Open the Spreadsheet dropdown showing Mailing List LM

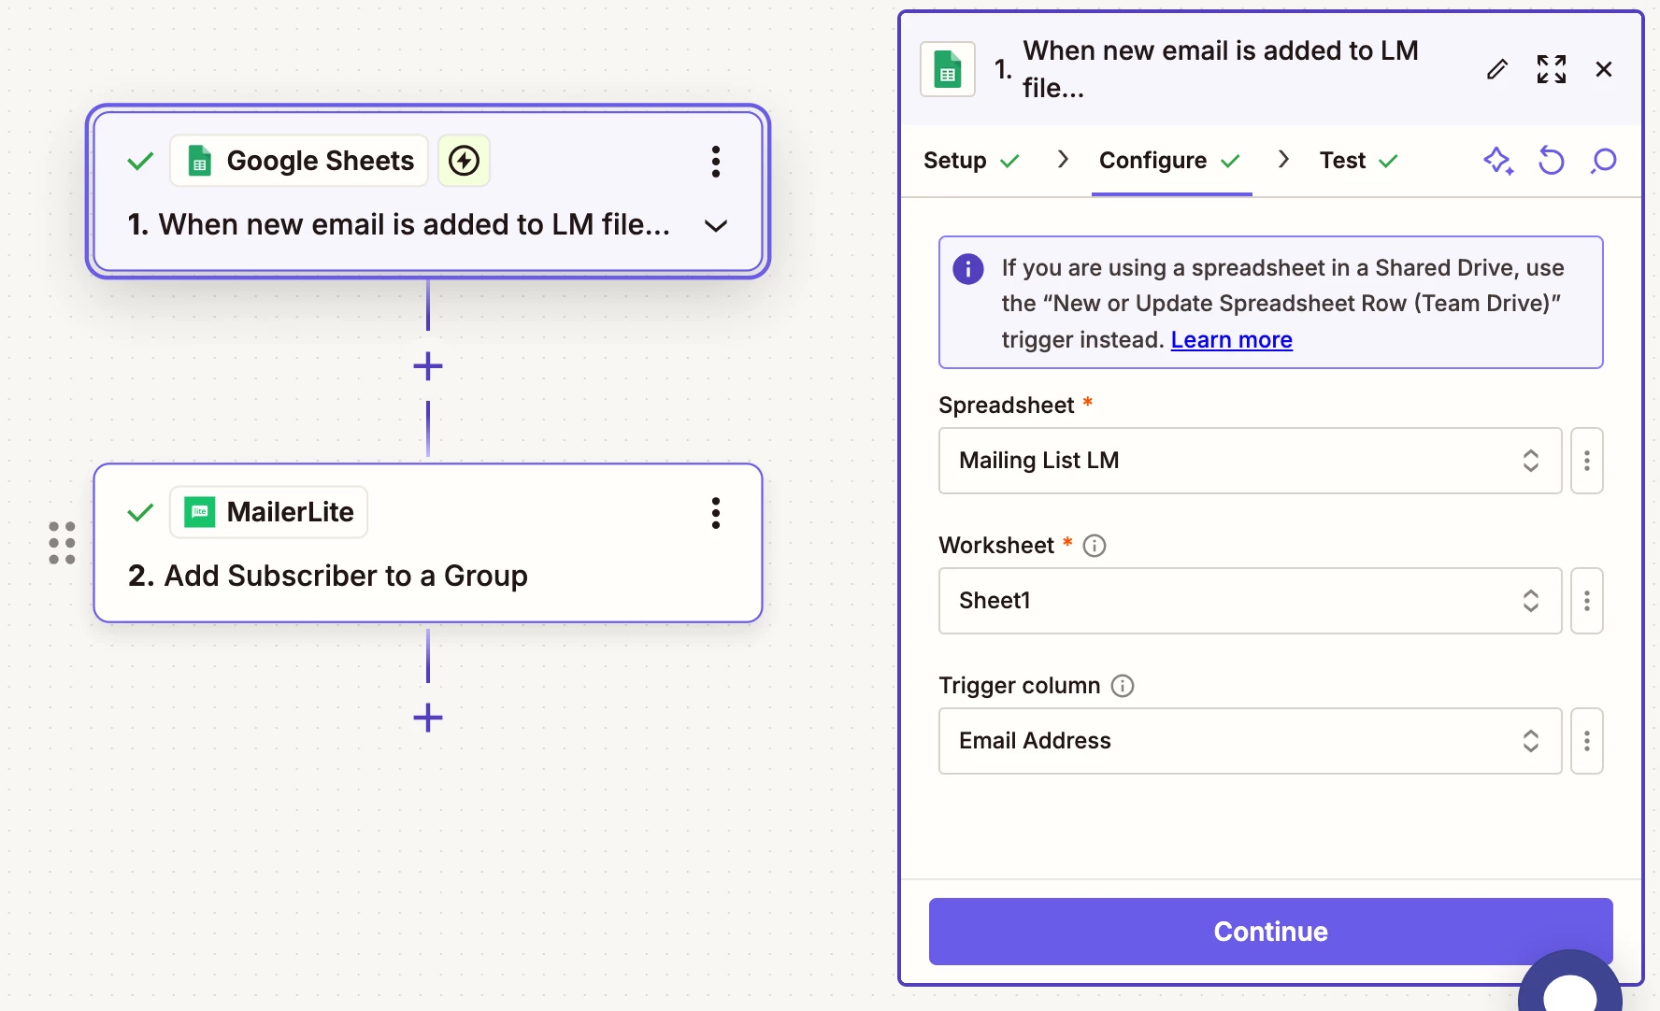[x=1250, y=461]
